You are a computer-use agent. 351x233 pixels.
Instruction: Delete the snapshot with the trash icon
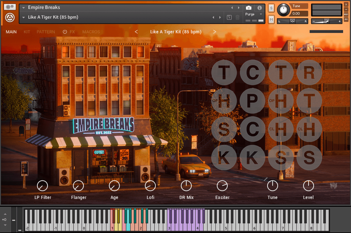[x=238, y=17]
